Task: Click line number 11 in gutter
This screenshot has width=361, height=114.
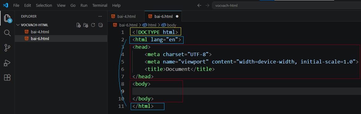Action: point(121,106)
